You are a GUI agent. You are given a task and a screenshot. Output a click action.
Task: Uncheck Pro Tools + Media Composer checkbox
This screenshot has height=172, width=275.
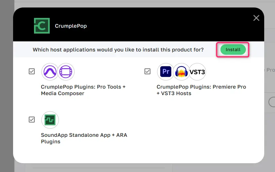32,71
